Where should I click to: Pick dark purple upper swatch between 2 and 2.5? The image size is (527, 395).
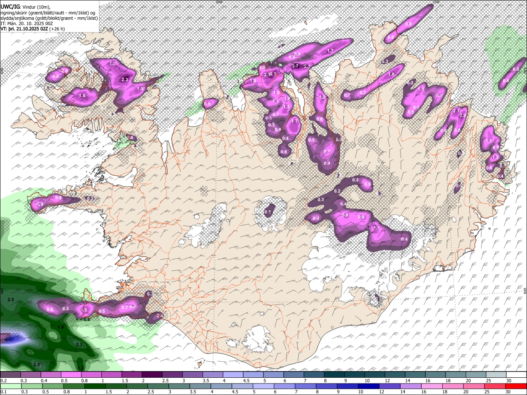(x=152, y=375)
